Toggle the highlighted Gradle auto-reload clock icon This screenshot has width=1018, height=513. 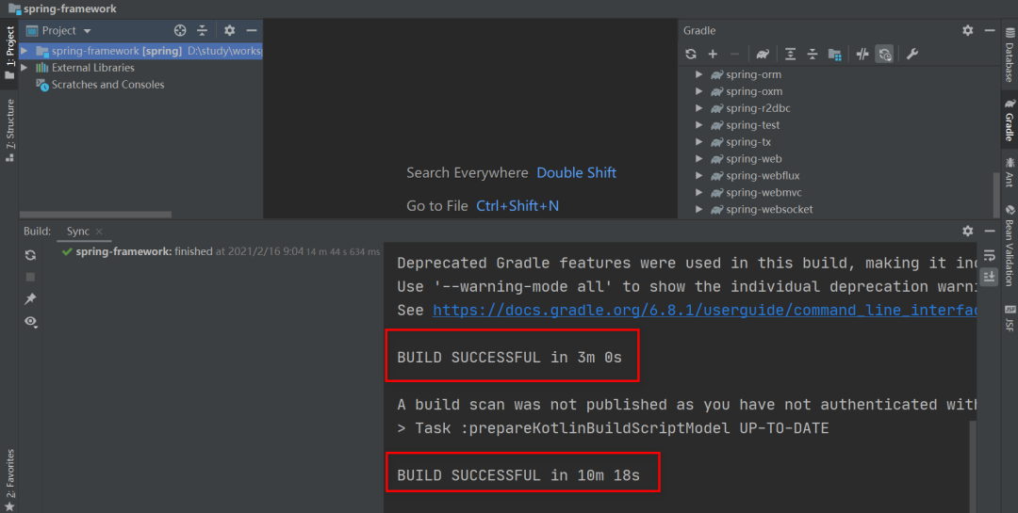tap(884, 55)
